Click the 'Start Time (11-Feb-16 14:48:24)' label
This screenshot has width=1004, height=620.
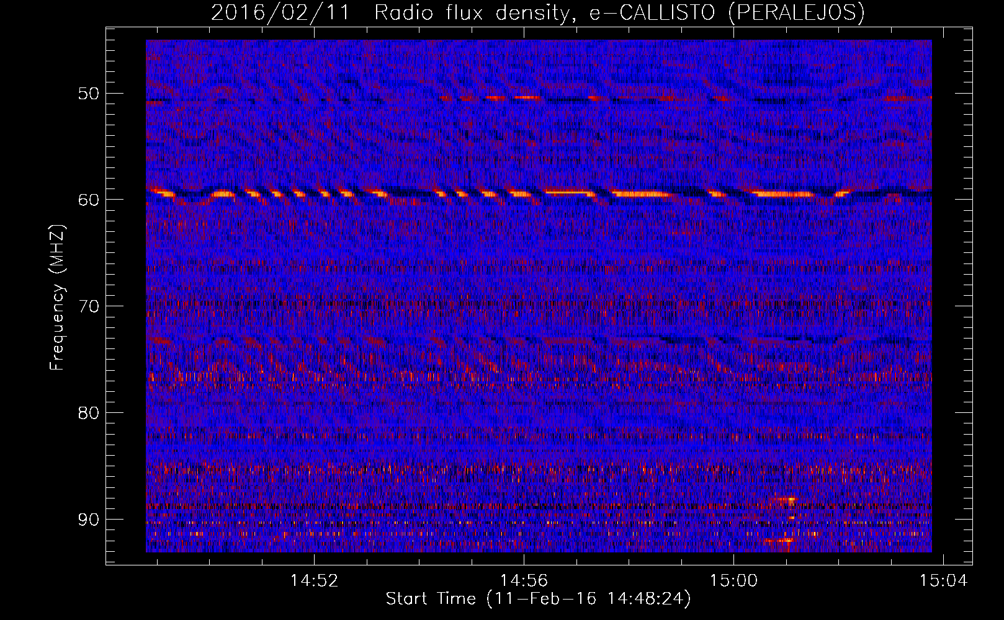[538, 599]
